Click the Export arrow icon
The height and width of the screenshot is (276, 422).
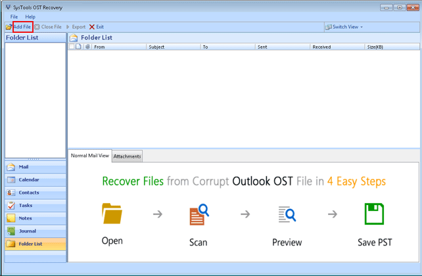coord(68,27)
